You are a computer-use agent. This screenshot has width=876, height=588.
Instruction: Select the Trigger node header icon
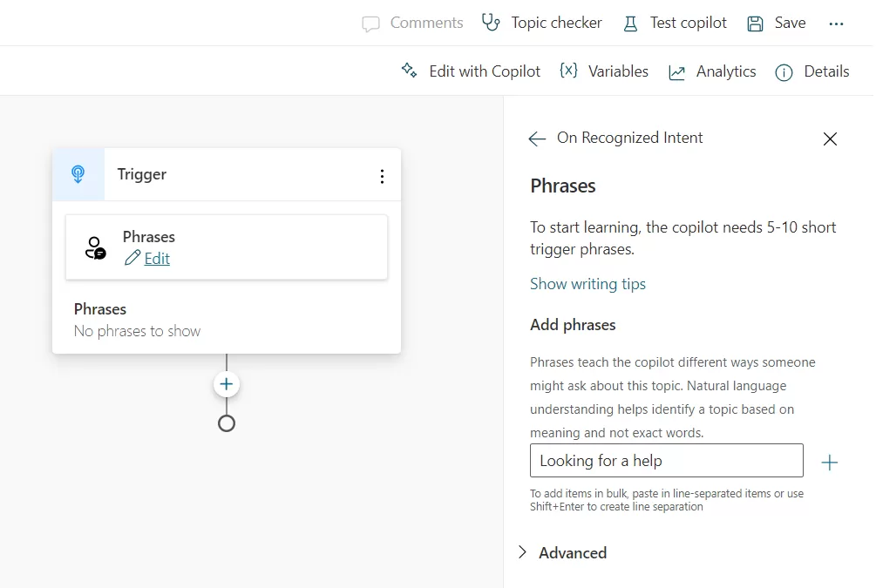pyautogui.click(x=78, y=174)
